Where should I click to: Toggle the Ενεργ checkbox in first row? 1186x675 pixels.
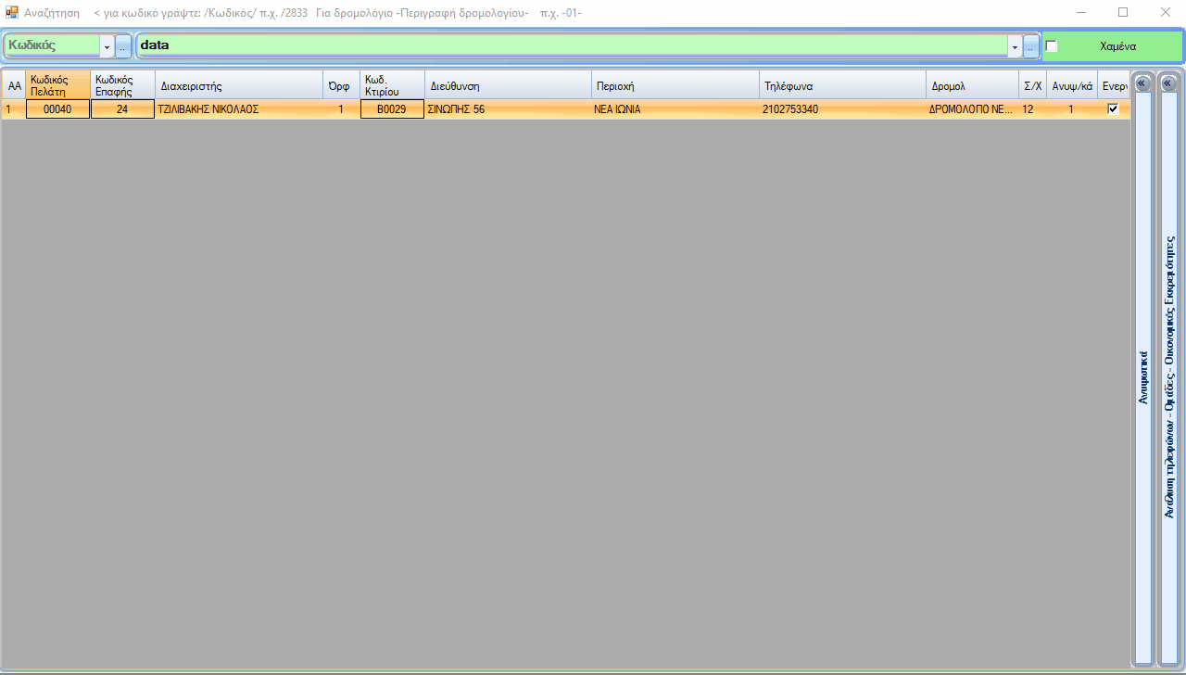coord(1113,108)
